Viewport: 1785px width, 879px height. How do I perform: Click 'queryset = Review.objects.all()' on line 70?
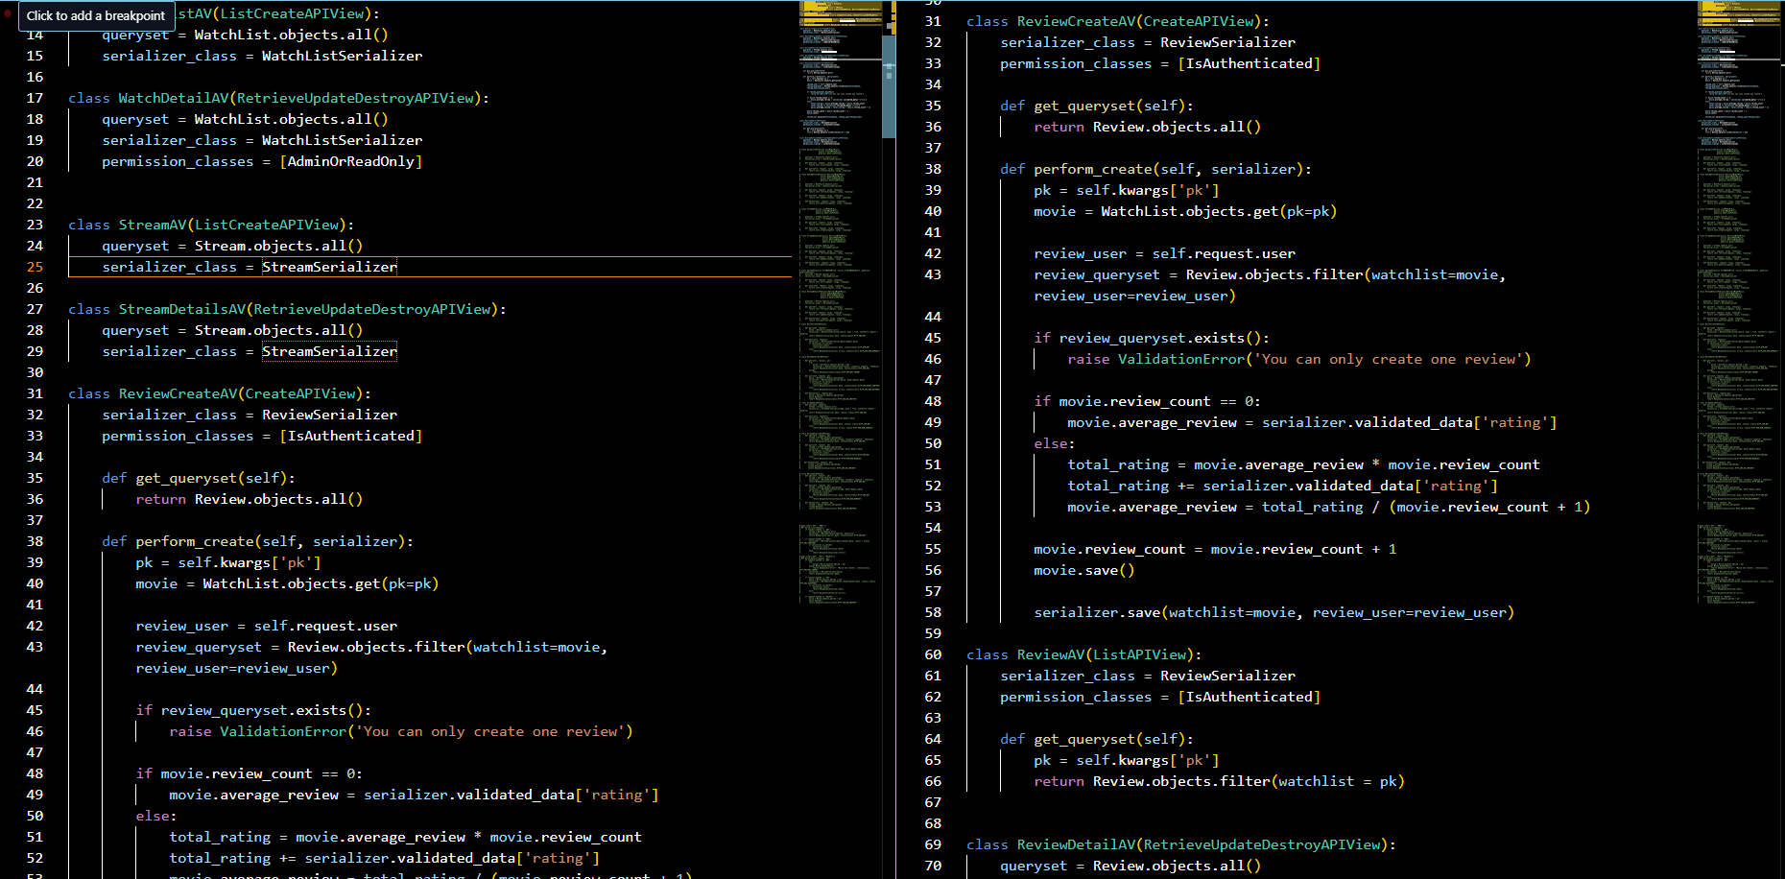[1130, 866]
